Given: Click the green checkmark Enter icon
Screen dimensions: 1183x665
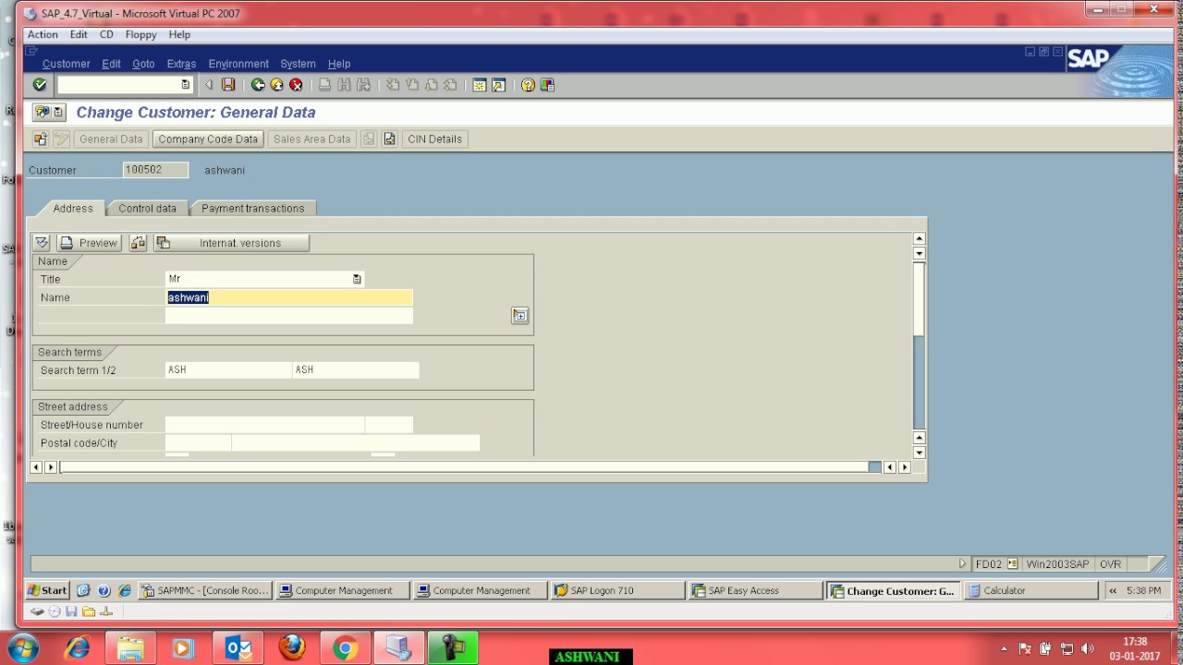Looking at the screenshot, I should 40,85.
